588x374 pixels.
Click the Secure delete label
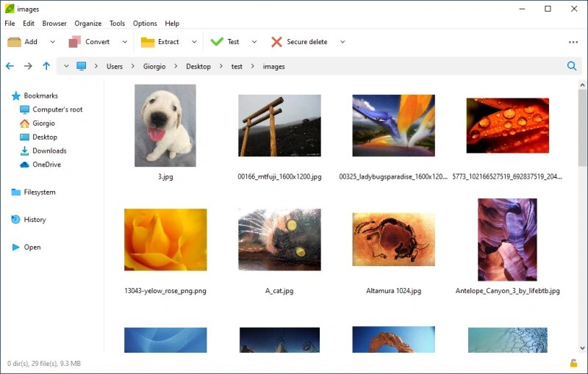click(x=307, y=42)
